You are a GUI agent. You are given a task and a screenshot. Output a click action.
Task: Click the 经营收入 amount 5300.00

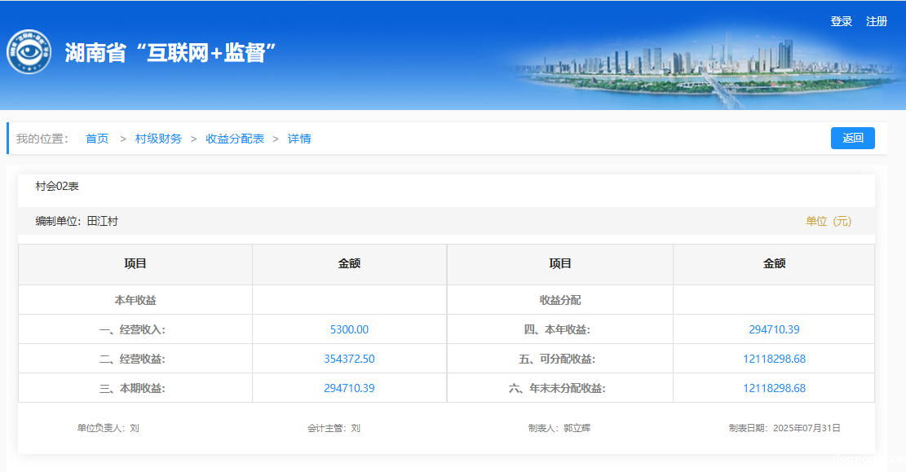[349, 329]
